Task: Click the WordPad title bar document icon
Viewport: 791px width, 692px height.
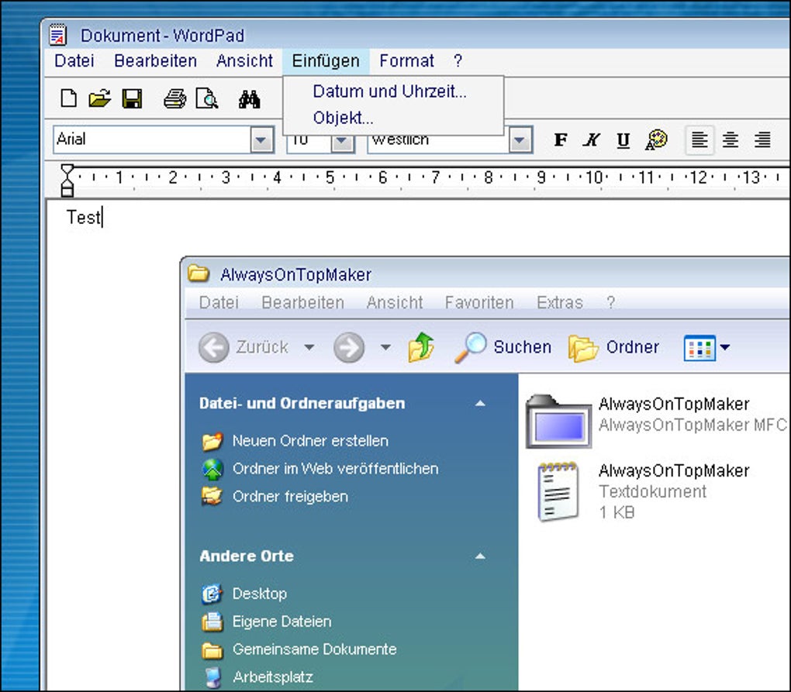Action: pos(58,35)
